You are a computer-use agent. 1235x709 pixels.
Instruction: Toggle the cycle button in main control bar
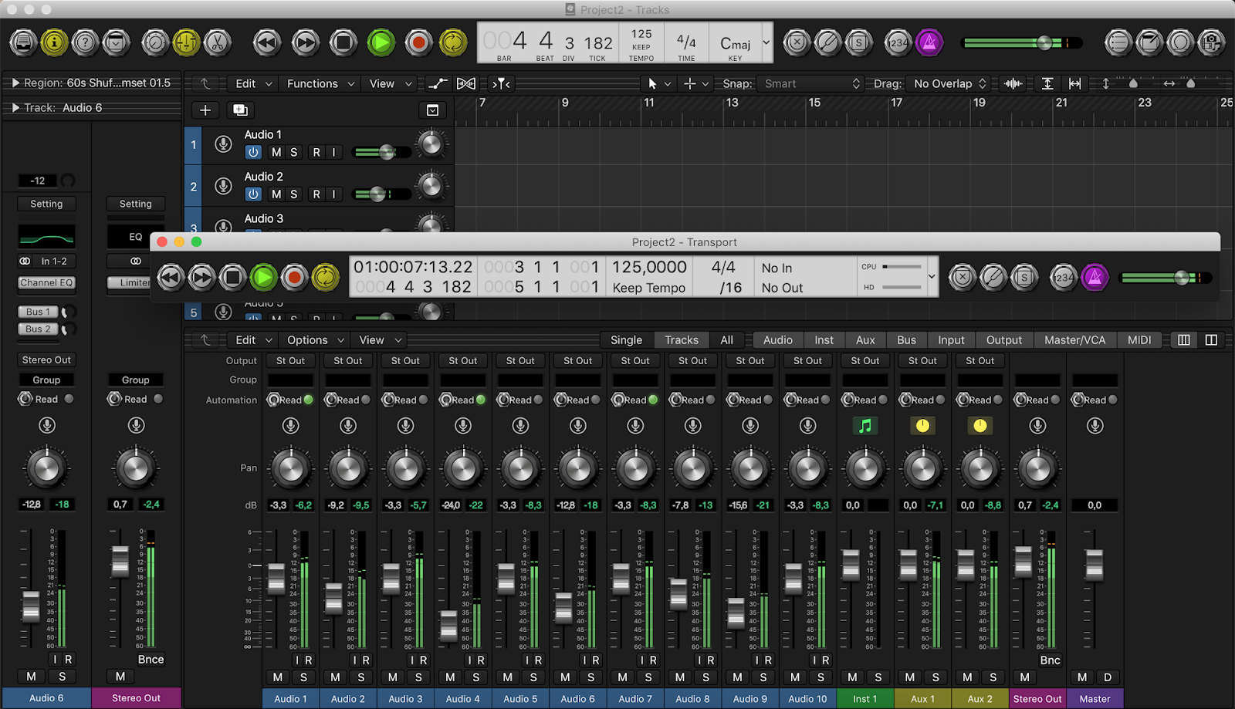(453, 42)
